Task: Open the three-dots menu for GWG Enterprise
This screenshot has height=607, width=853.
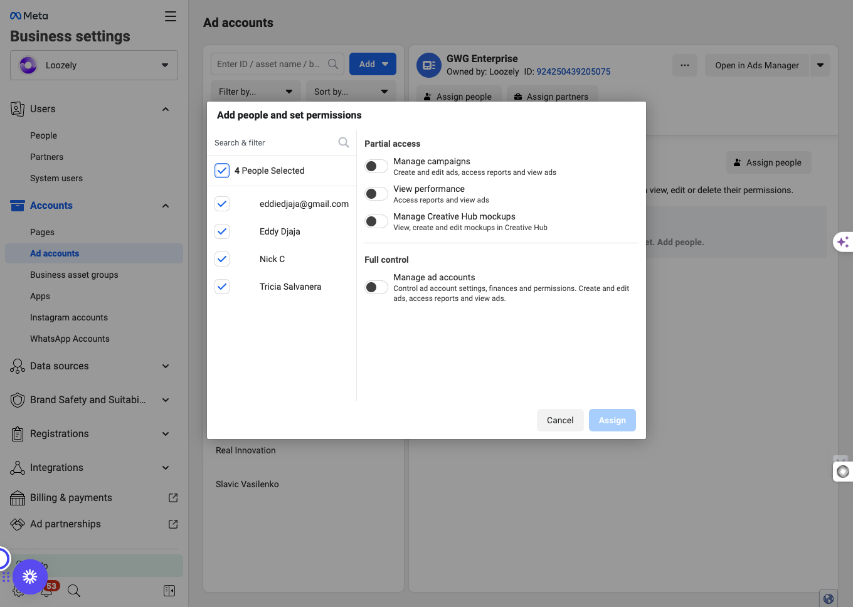Action: 685,65
